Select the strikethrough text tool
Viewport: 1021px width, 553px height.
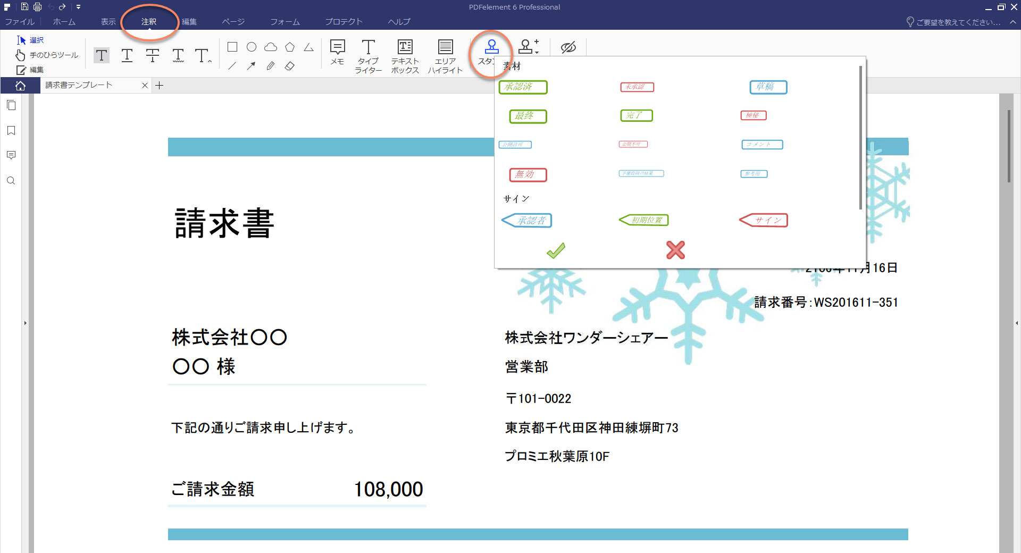tap(153, 55)
